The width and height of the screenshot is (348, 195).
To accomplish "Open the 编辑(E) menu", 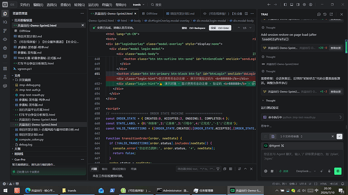I will point(38,5).
